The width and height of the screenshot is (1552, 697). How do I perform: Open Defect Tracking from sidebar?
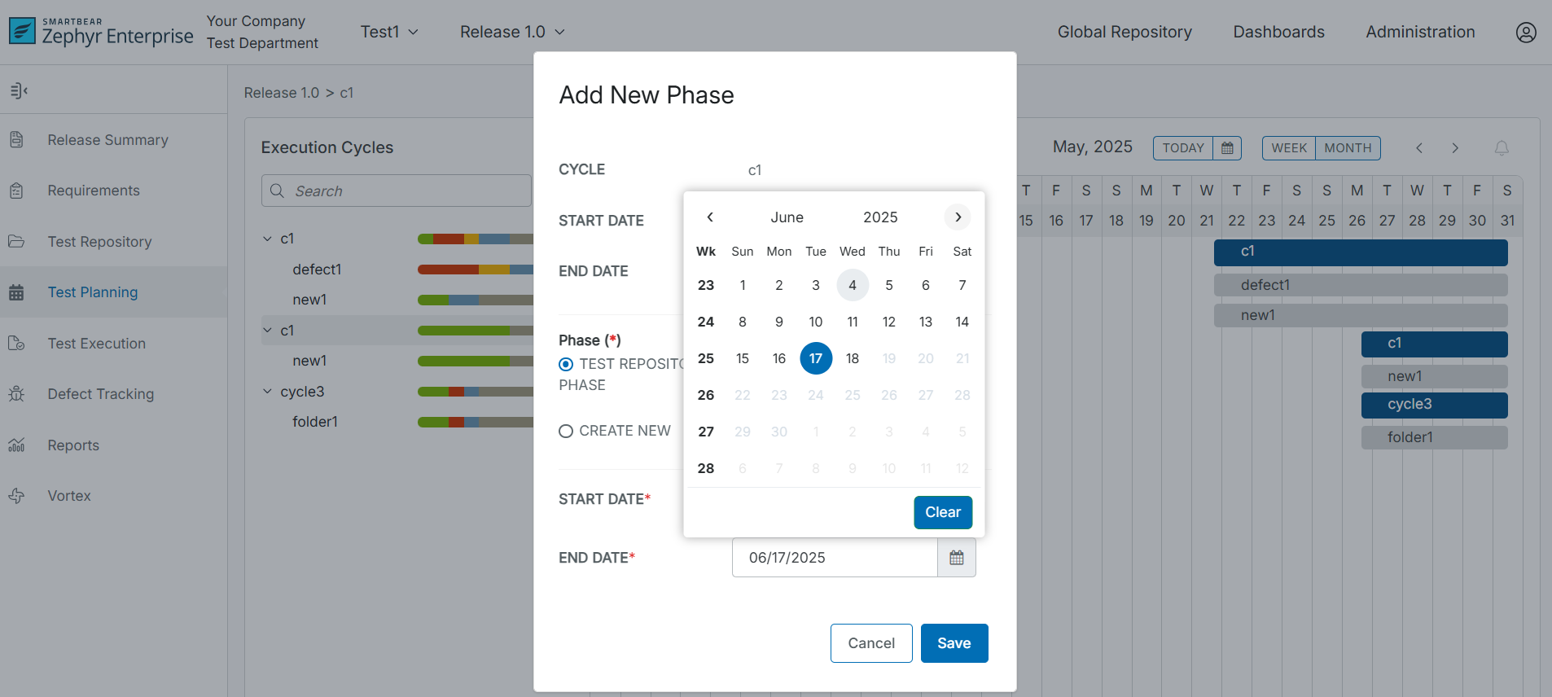click(100, 394)
